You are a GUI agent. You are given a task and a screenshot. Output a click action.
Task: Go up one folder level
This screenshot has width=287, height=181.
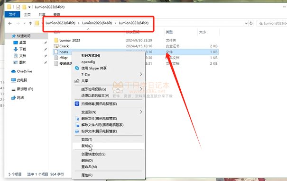point(30,23)
